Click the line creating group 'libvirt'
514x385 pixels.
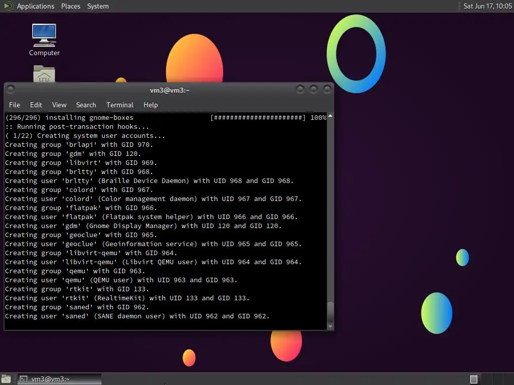click(x=81, y=163)
